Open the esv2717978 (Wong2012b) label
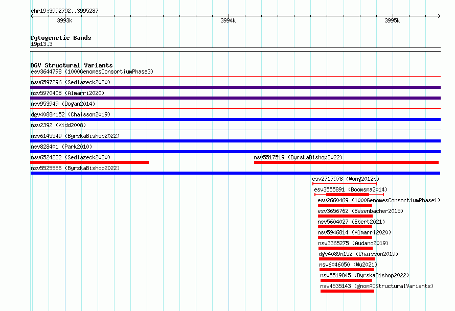Image resolution: width=455 pixels, height=311 pixels. pyautogui.click(x=346, y=179)
